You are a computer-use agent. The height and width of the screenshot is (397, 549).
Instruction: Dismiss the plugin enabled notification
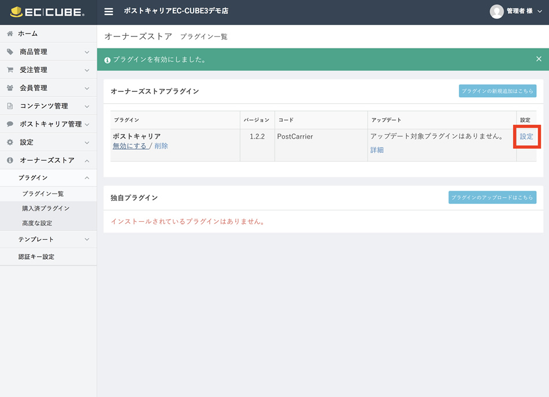539,59
